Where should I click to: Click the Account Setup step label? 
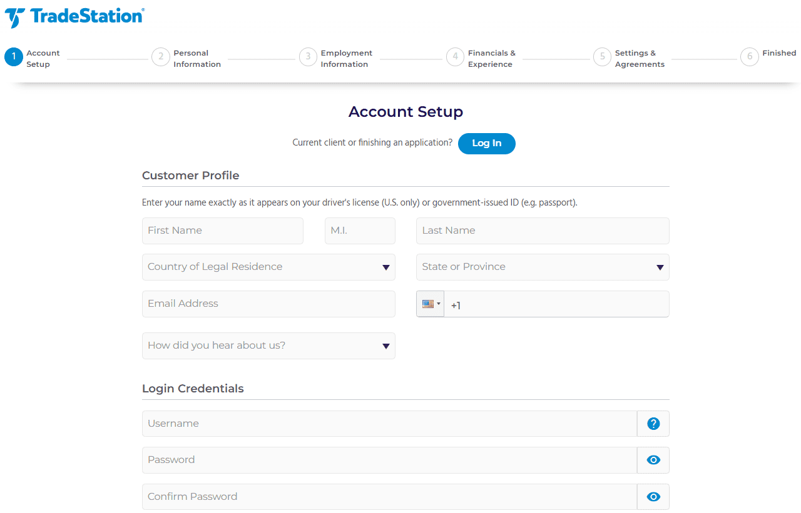coord(43,58)
